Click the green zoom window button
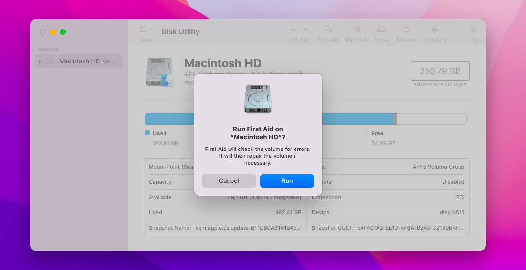 click(x=63, y=32)
